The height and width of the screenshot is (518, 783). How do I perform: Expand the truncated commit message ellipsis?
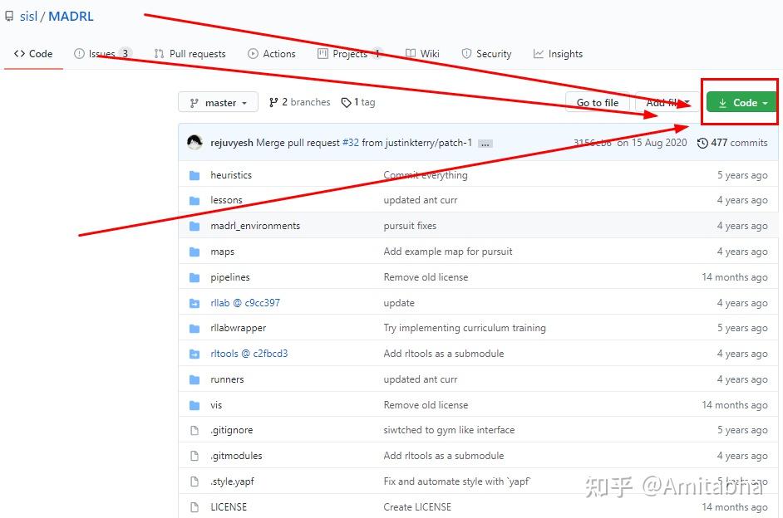[485, 143]
